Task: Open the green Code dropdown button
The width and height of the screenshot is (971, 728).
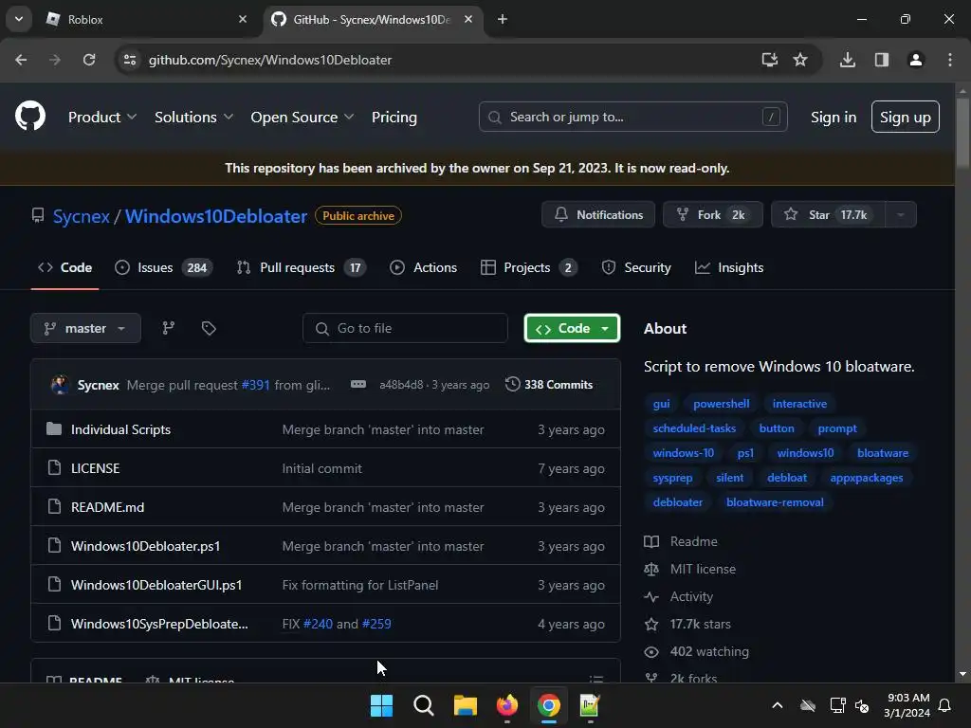Action: [572, 328]
